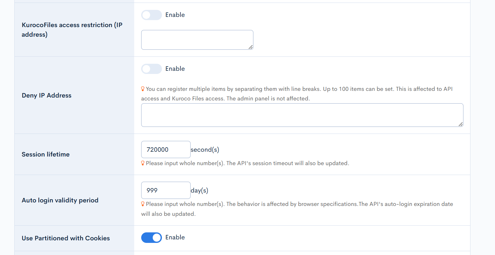Click the Auto login validity days field
Screen dimensions: 495x255
166,190
